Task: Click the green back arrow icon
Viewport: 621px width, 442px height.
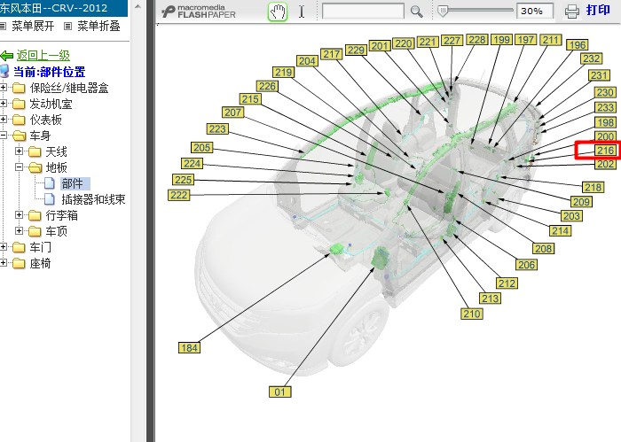Action: coord(7,55)
